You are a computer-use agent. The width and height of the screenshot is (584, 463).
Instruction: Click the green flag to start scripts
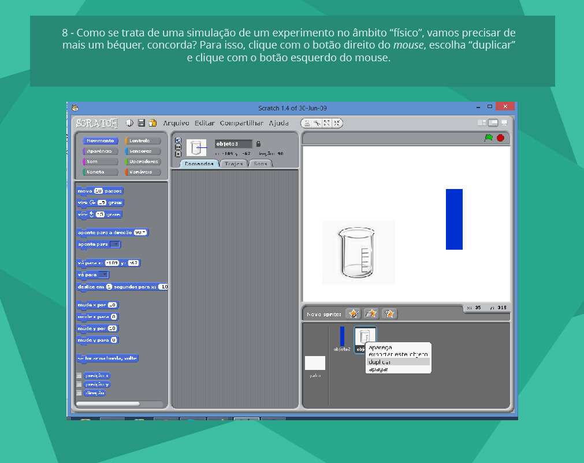click(489, 138)
